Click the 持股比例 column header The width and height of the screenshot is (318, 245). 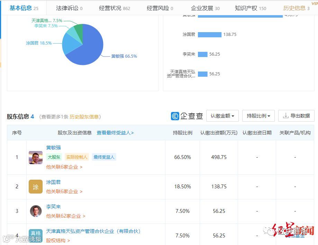coord(182,133)
